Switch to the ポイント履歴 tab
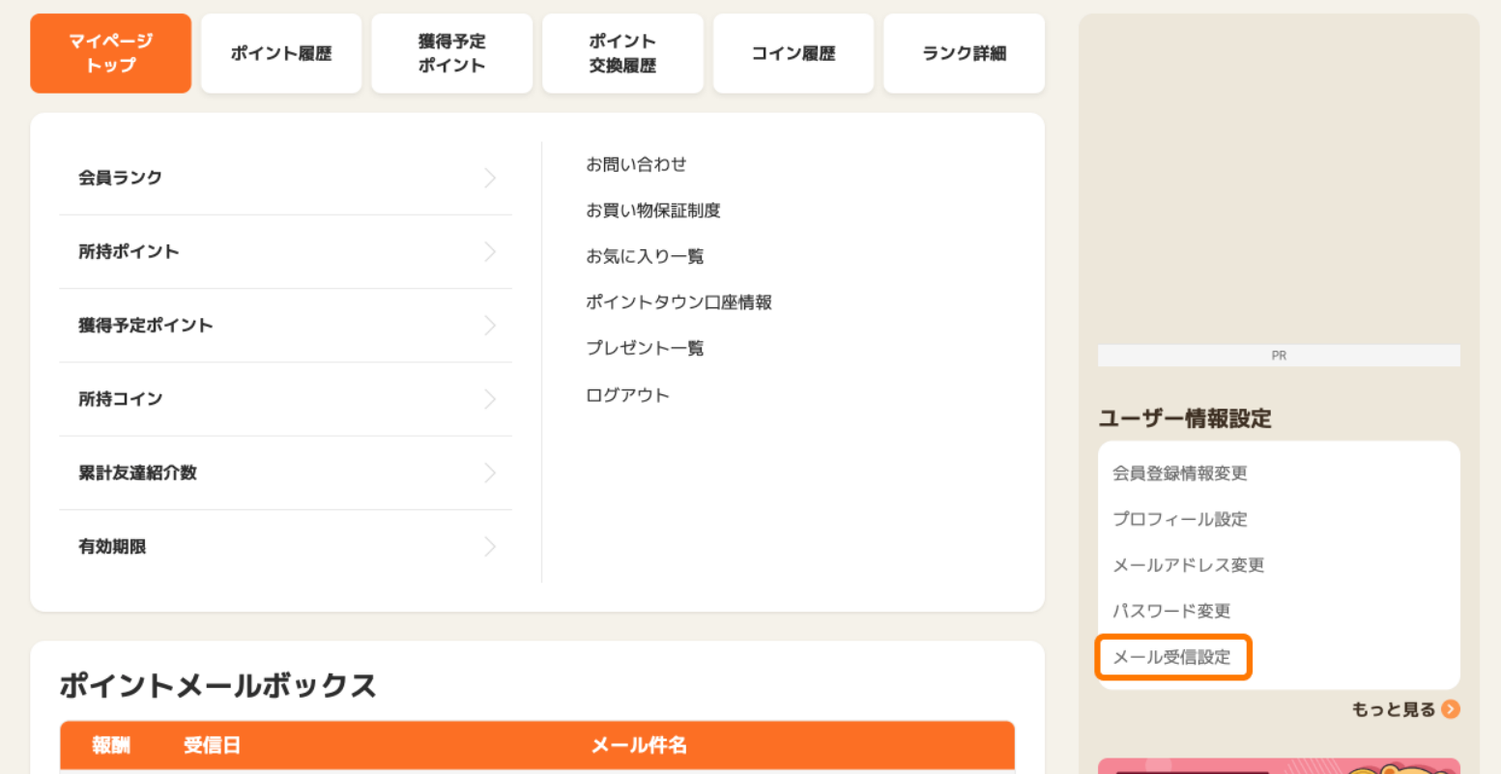The image size is (1501, 774). tap(281, 53)
